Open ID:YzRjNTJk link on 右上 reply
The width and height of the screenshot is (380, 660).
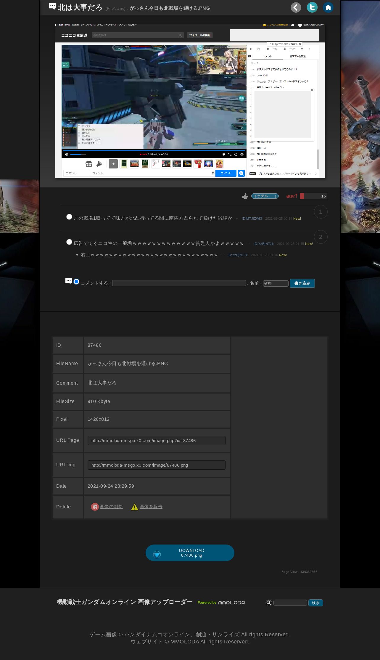[x=238, y=255]
